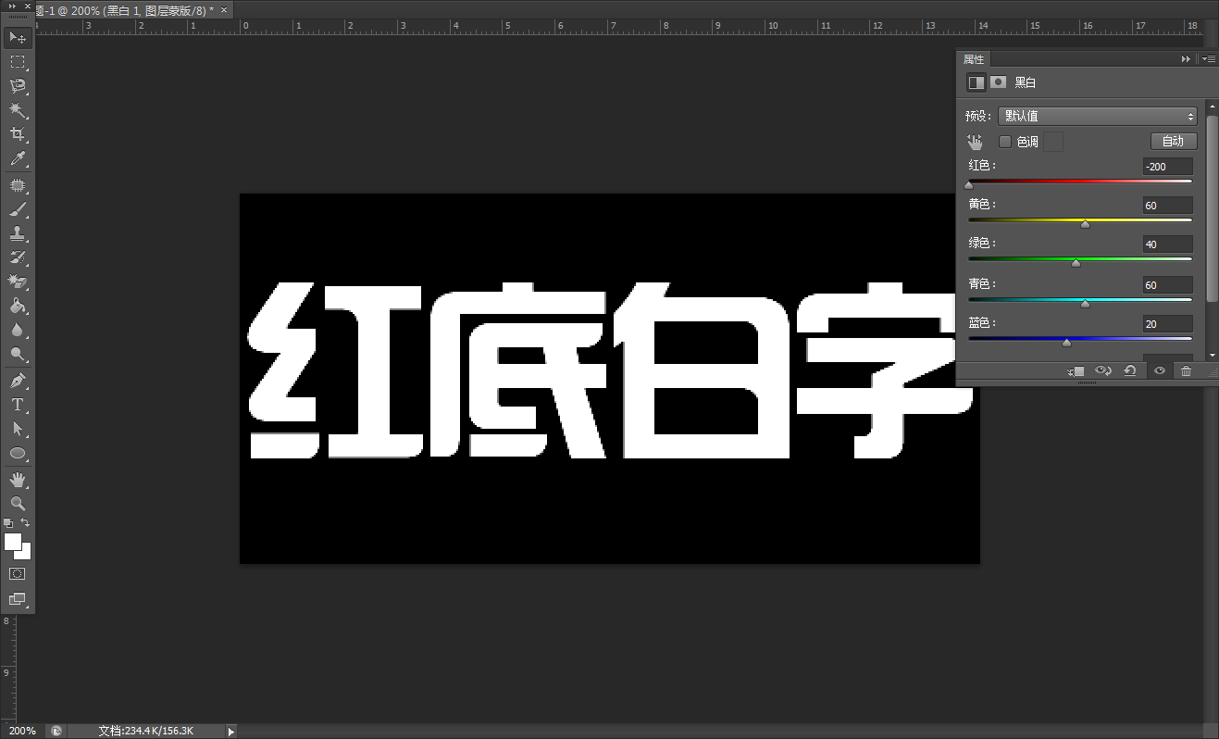Click the 文档:234.4K/156.3K status text
Image resolution: width=1219 pixels, height=739 pixels.
(146, 731)
